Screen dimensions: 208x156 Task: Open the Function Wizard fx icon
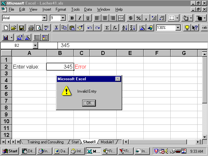pos(115,28)
